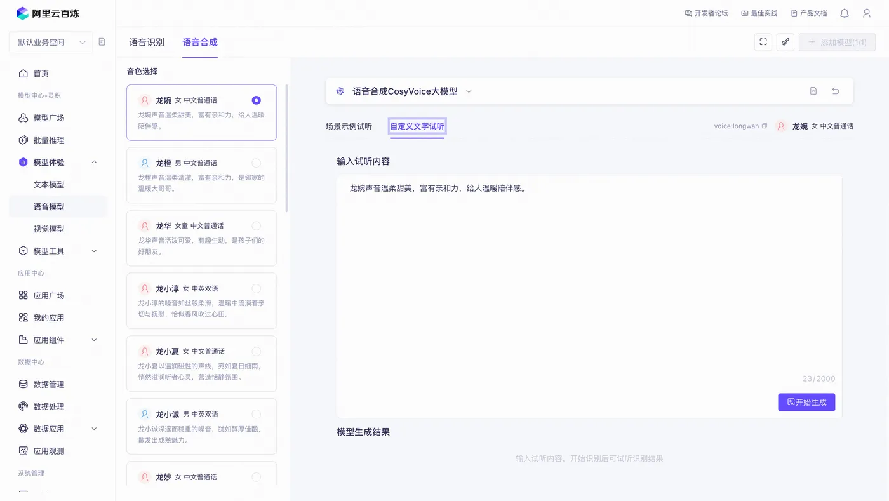
Task: Click the 添加模型(1/1) button
Action: [x=837, y=43]
